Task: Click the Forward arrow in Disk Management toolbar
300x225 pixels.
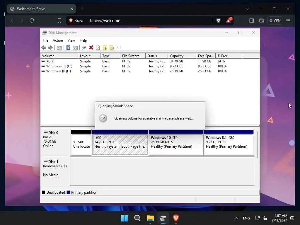Action: (50, 48)
